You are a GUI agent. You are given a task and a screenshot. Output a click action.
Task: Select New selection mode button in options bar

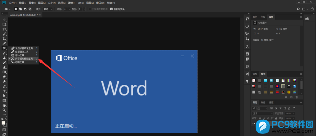tap(16, 9)
